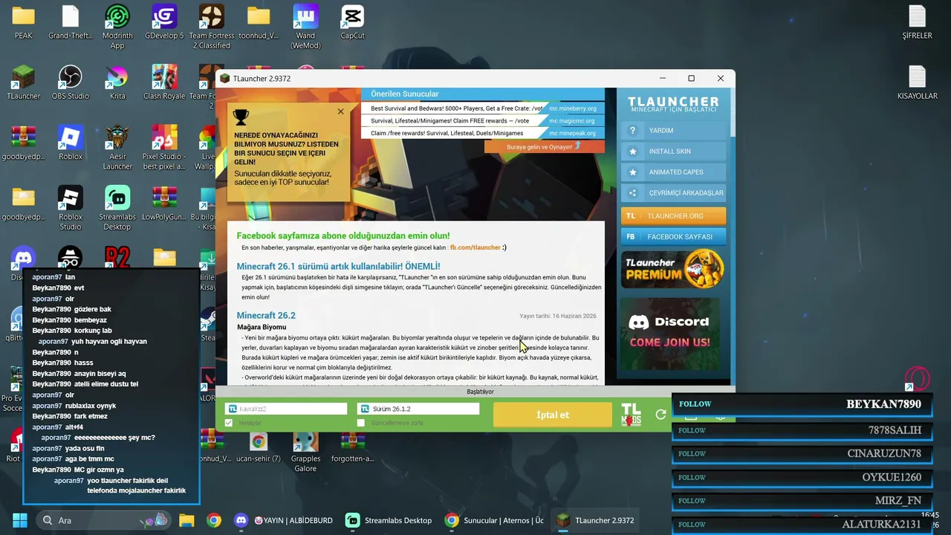This screenshot has height=535, width=951.
Task: Select the Streamlabs Desktop desktop shortcut
Action: pos(117,209)
